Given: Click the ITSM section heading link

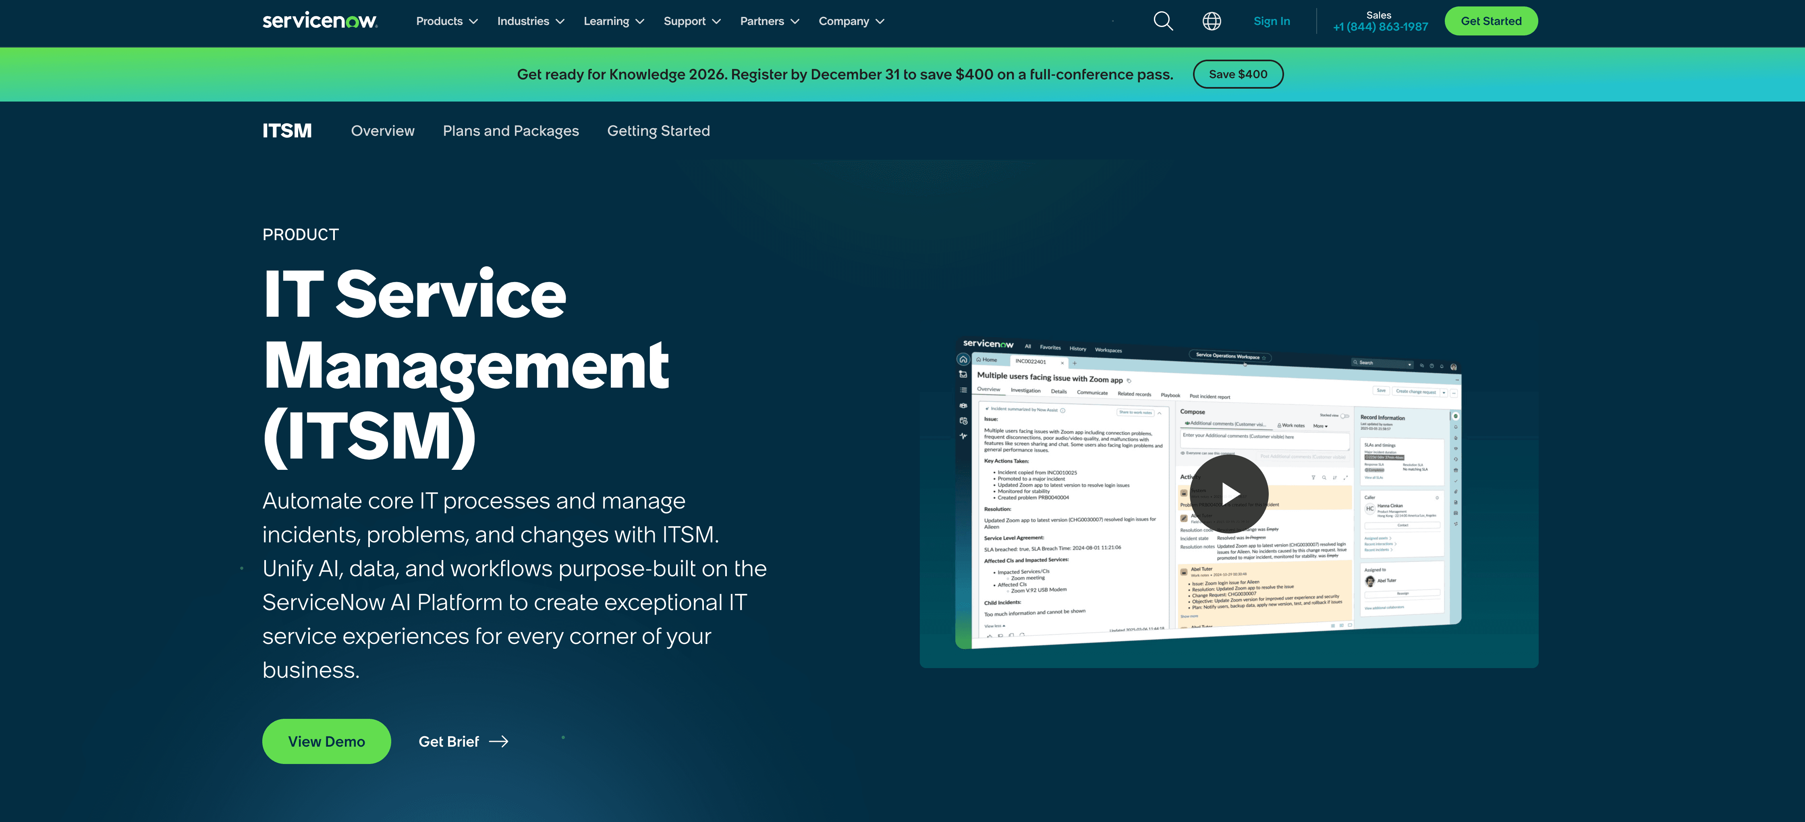Looking at the screenshot, I should click(x=286, y=131).
